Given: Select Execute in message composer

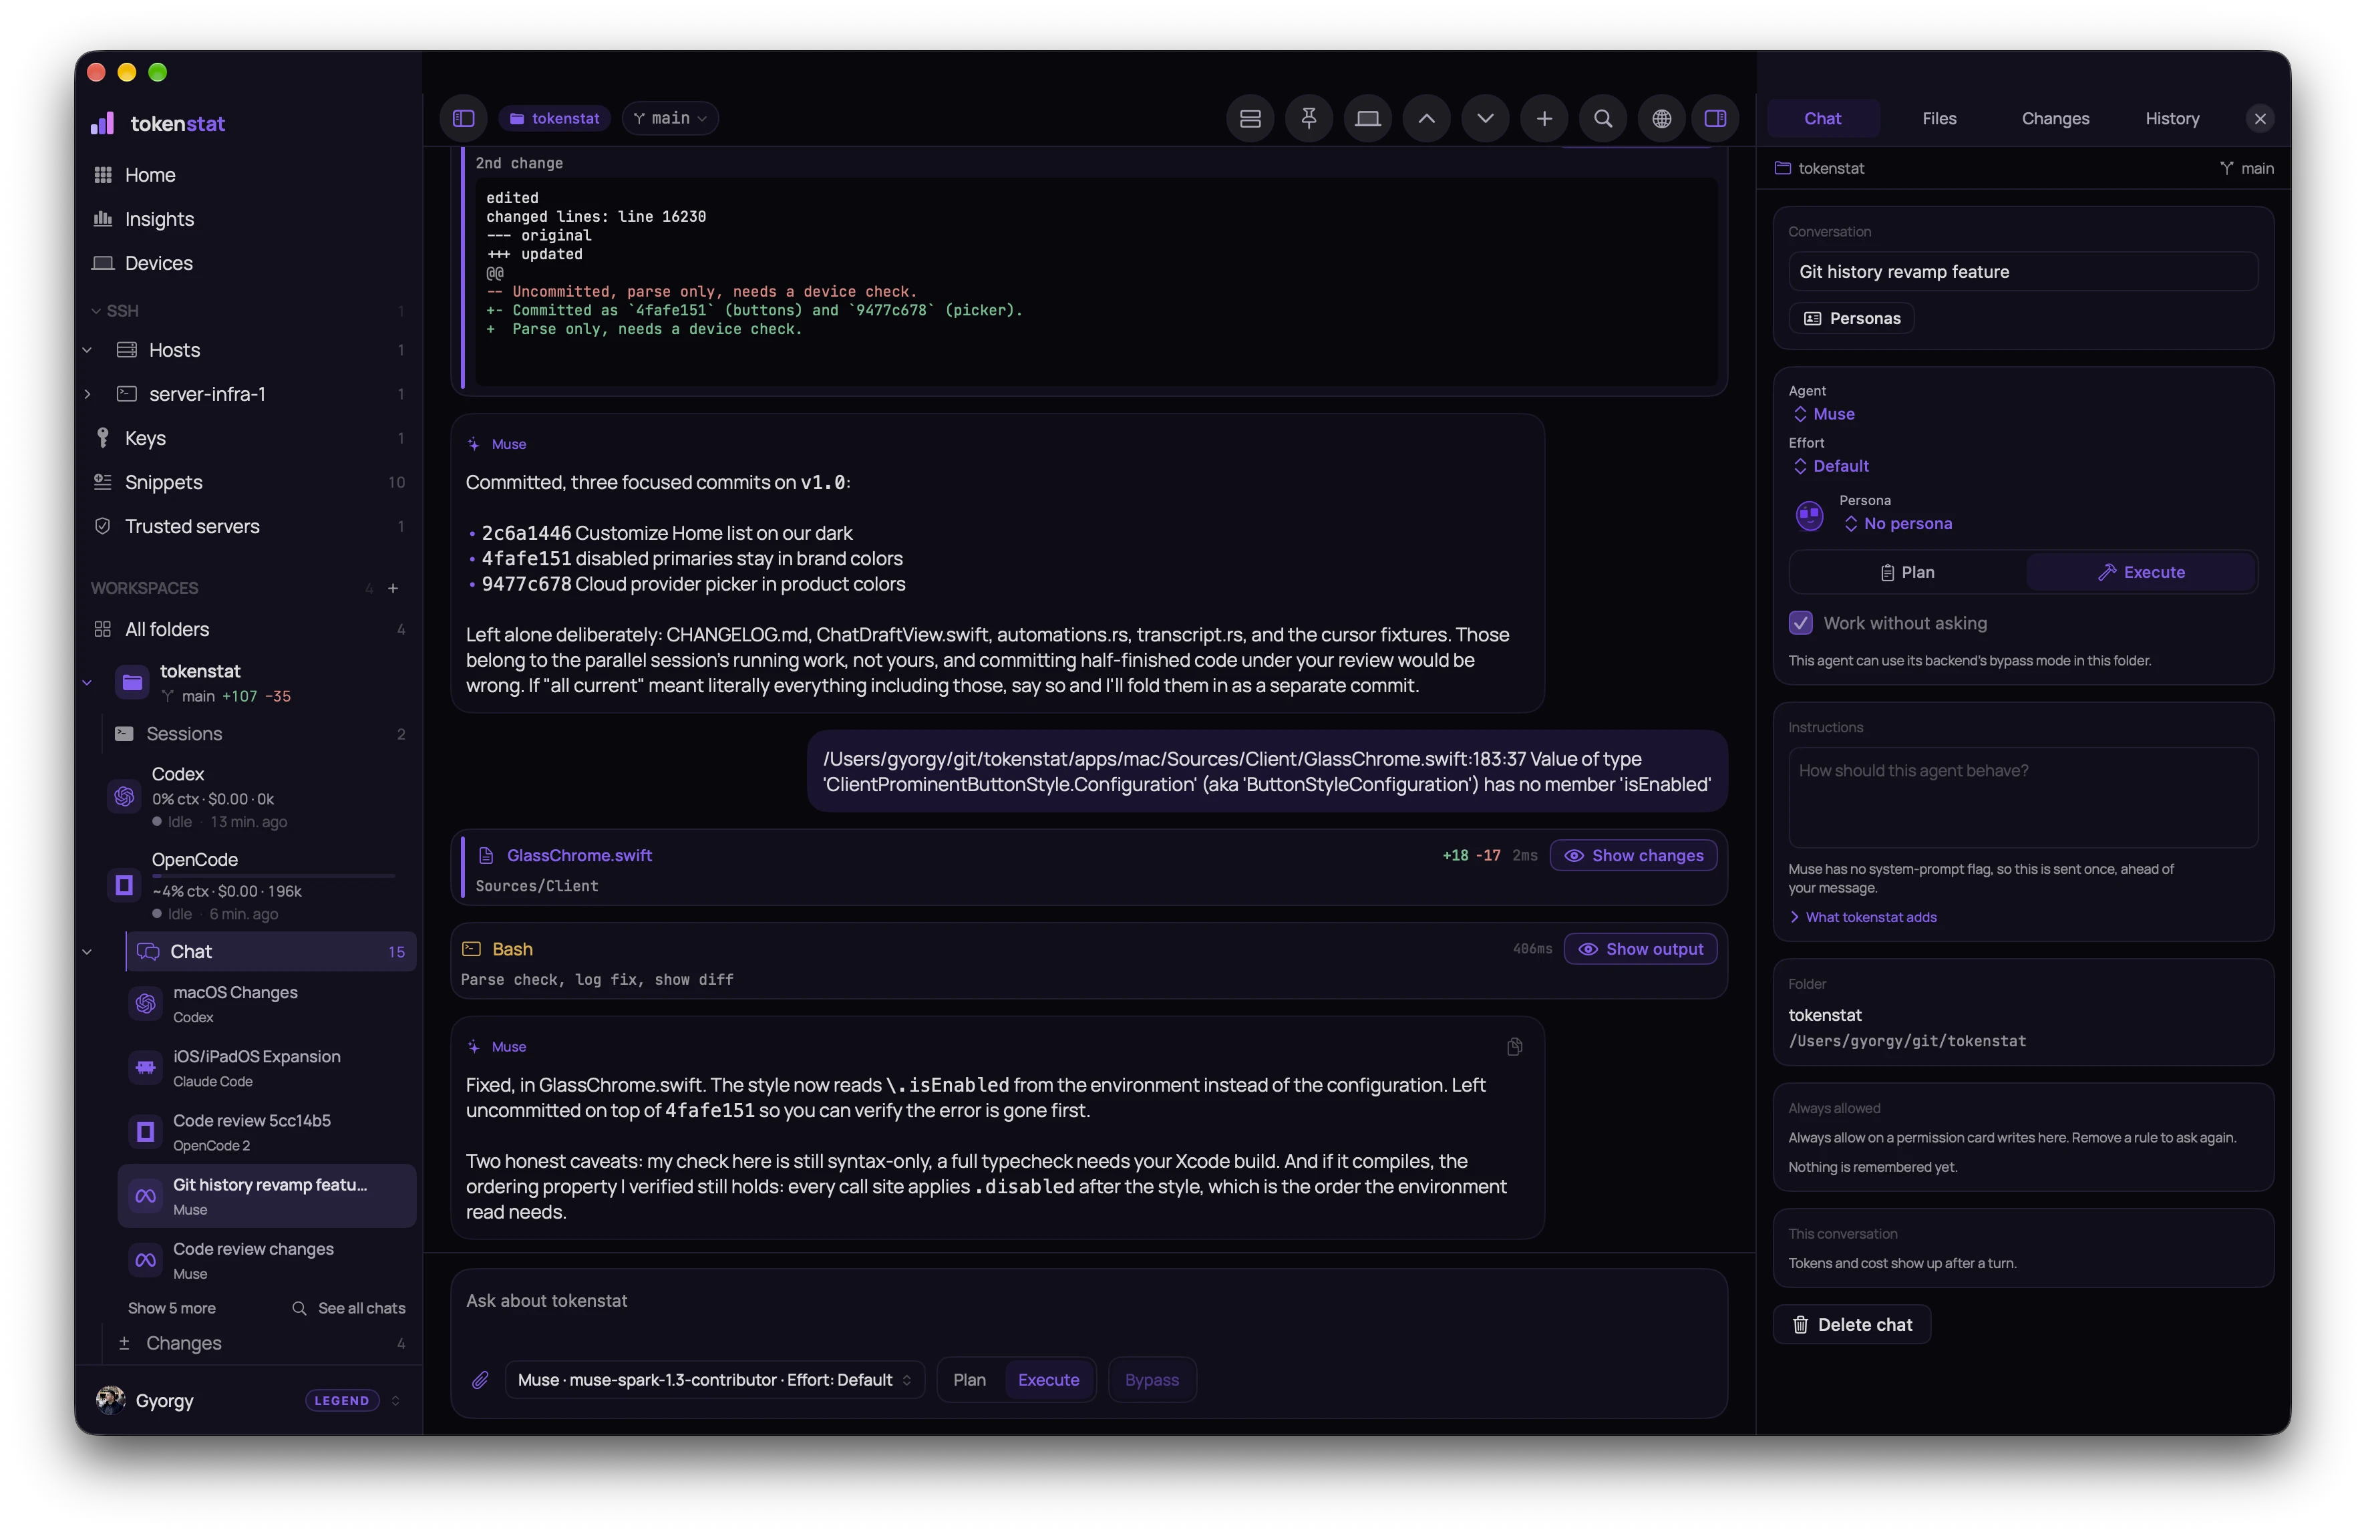Looking at the screenshot, I should tap(1048, 1380).
